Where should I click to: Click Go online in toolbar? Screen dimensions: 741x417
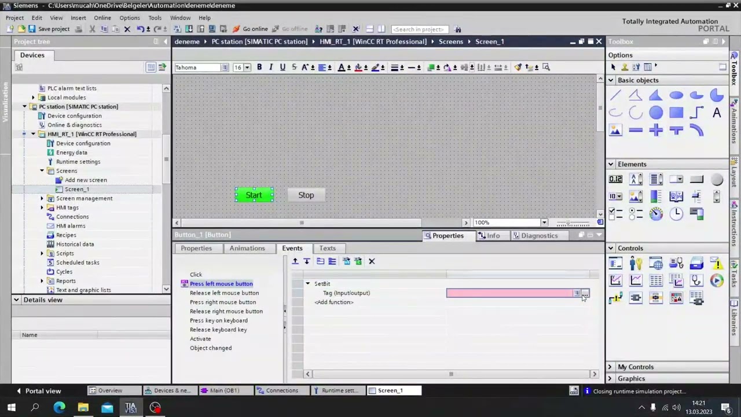click(250, 29)
